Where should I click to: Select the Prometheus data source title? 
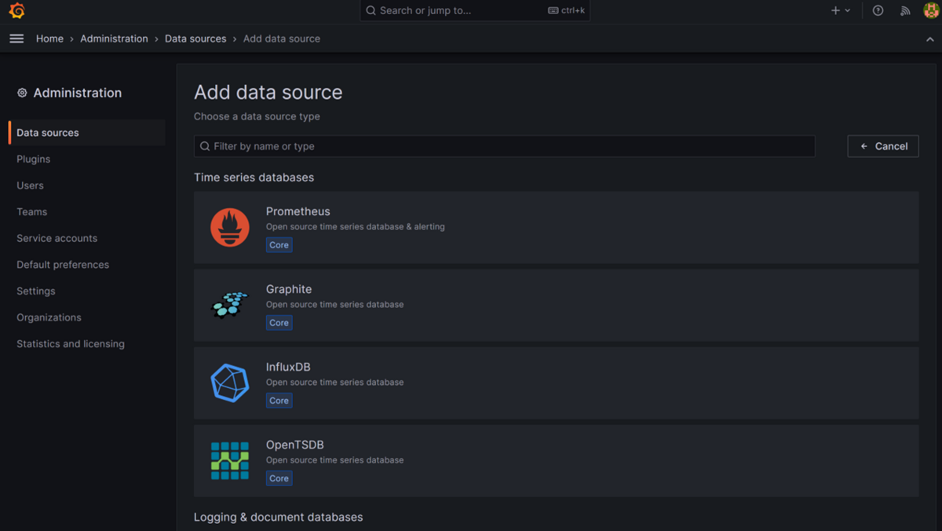click(x=298, y=211)
